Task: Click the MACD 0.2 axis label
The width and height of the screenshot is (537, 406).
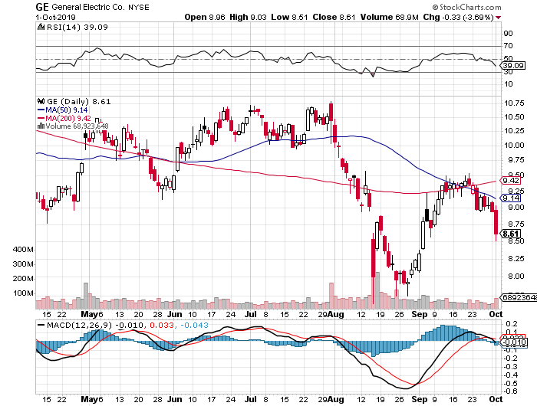Action: (x=512, y=323)
